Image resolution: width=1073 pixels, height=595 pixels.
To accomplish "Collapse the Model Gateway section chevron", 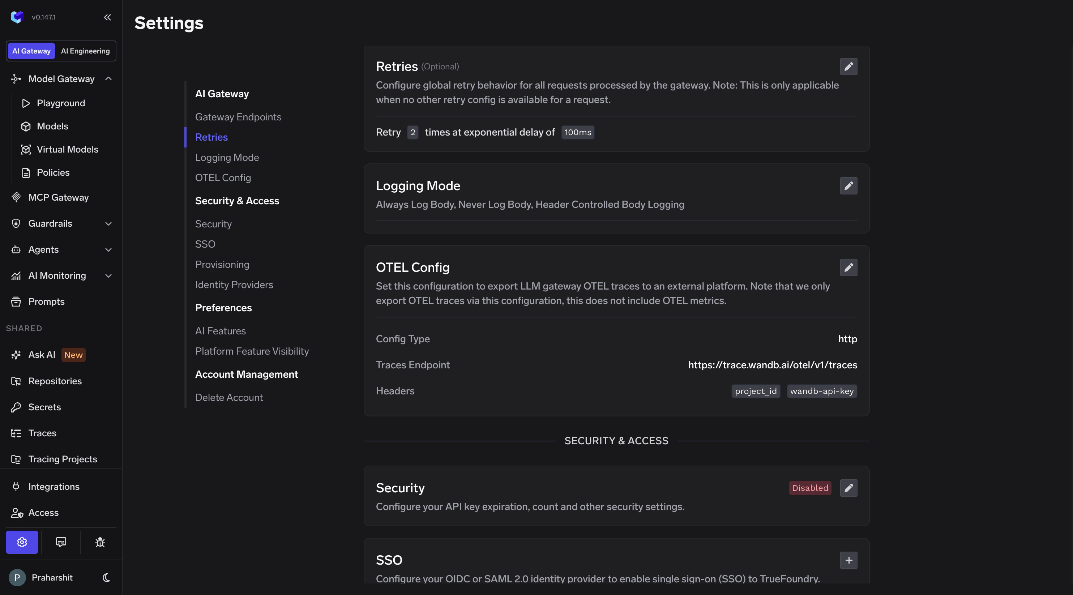I will tap(108, 79).
